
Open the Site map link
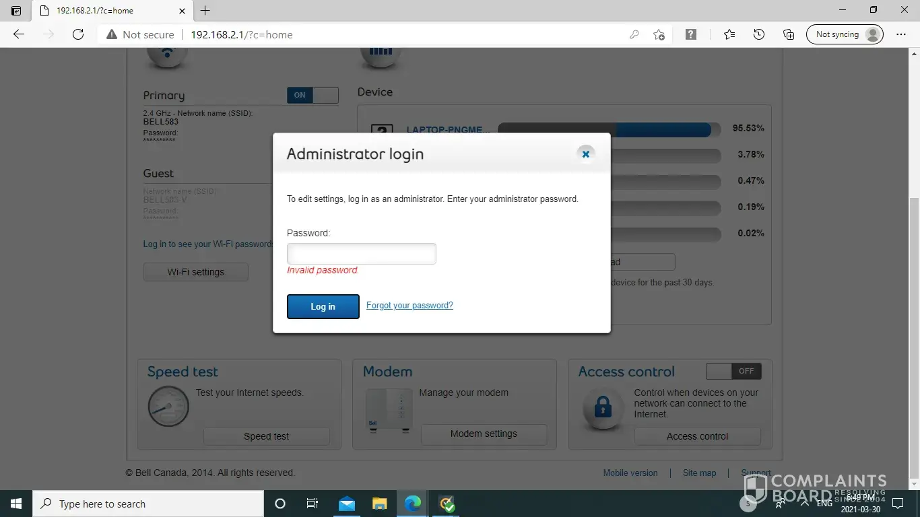pyautogui.click(x=700, y=473)
